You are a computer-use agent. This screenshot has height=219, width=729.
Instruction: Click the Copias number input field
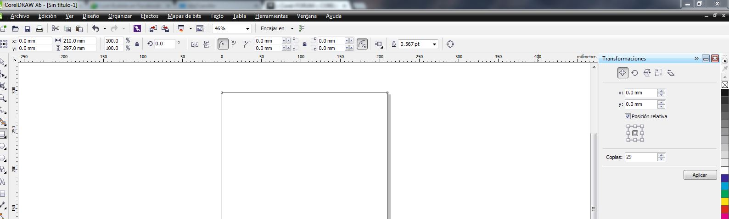[x=640, y=157]
